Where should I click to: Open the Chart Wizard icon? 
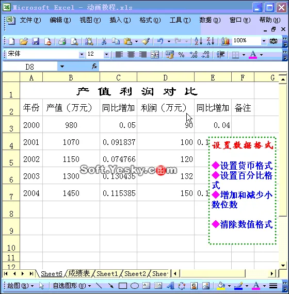pos(225,41)
